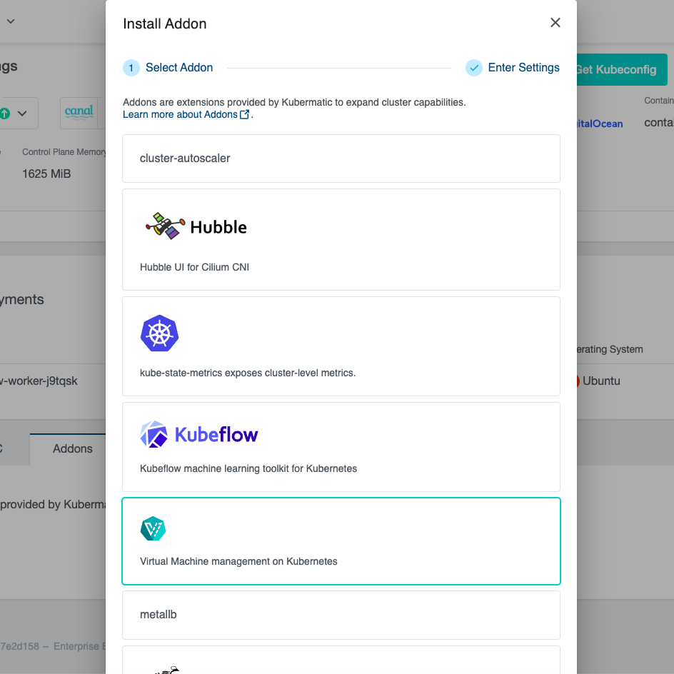674x674 pixels.
Task: Click the external-link icon after Learn more
Action: (x=243, y=114)
